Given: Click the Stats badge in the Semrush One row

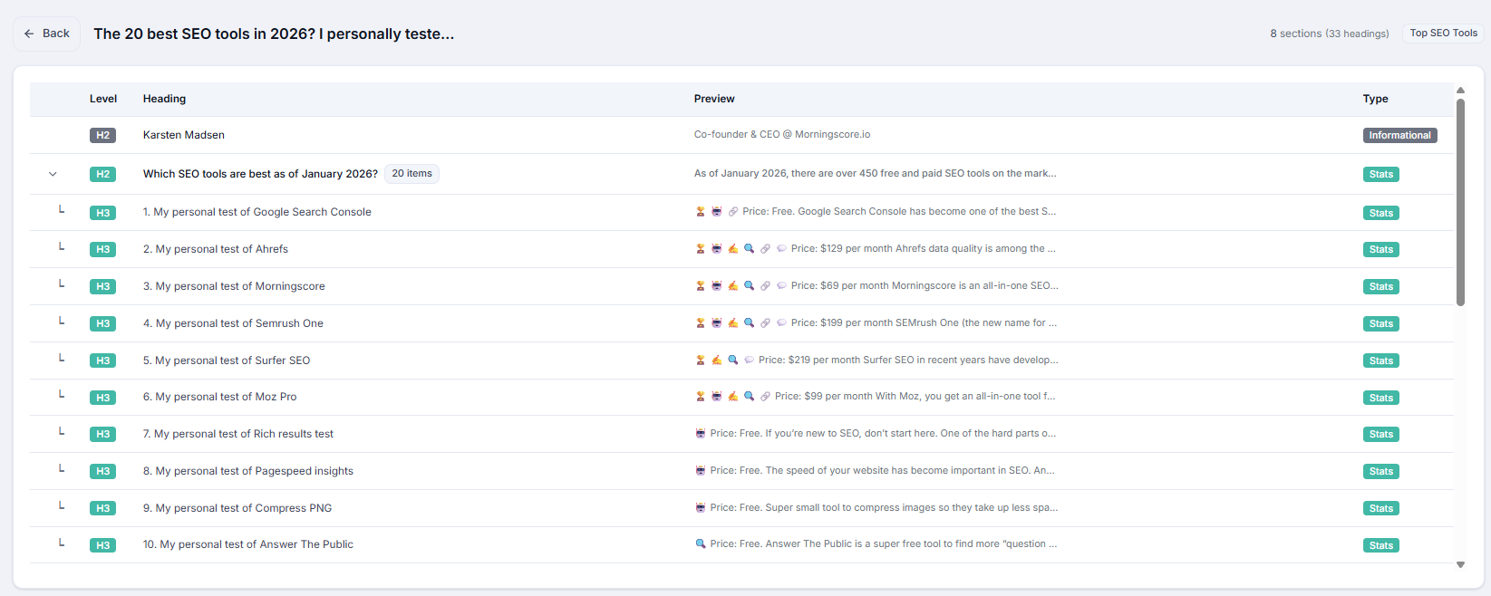Looking at the screenshot, I should pos(1381,323).
